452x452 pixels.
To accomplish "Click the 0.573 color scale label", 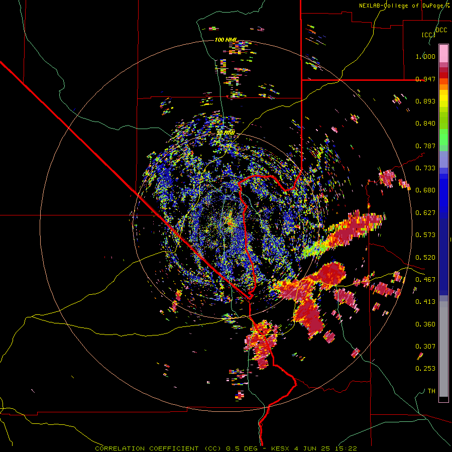I will pos(425,235).
